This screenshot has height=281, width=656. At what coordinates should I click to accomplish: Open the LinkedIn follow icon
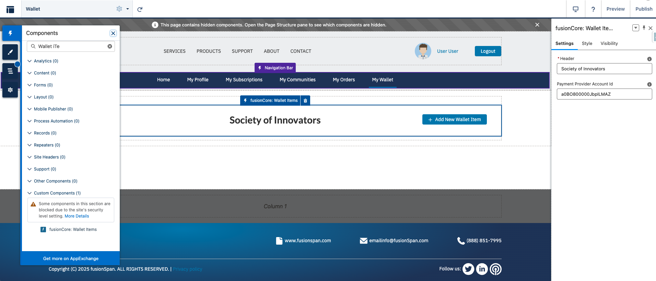tap(482, 269)
